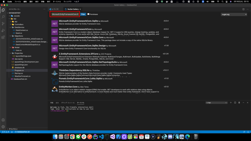
Task: Switch to the Problems panel tab
Action: [x=52, y=103]
